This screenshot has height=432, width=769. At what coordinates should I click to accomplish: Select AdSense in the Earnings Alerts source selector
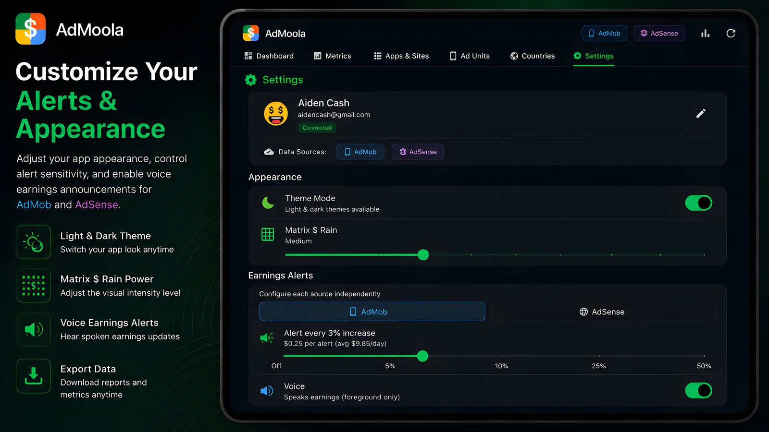pos(603,312)
